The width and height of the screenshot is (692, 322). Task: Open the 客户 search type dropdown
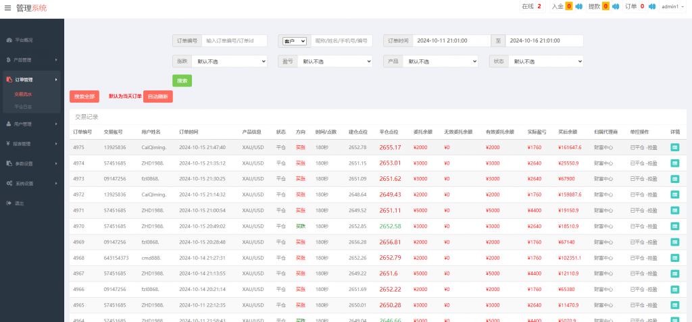pos(295,41)
